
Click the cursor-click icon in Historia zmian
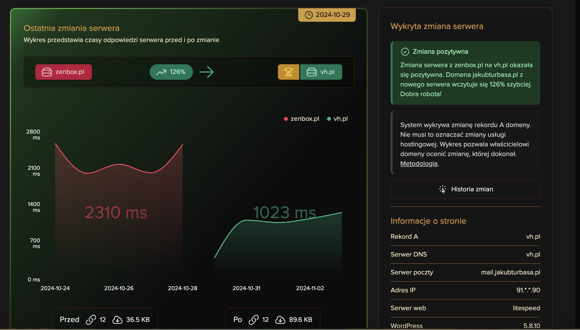click(x=442, y=189)
